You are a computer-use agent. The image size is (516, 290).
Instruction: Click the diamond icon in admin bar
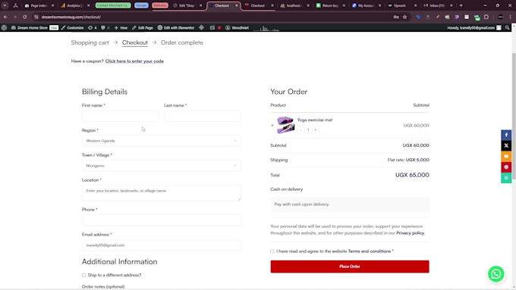coord(201,28)
